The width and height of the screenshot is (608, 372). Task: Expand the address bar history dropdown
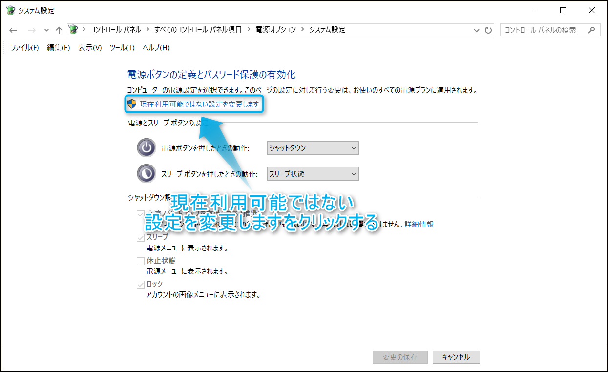[x=477, y=30]
